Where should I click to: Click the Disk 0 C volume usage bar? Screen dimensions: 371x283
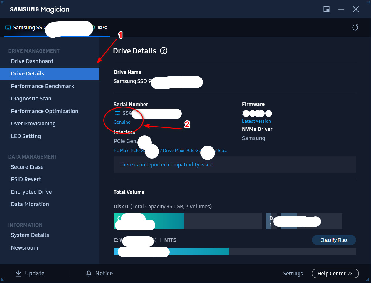coord(188,221)
